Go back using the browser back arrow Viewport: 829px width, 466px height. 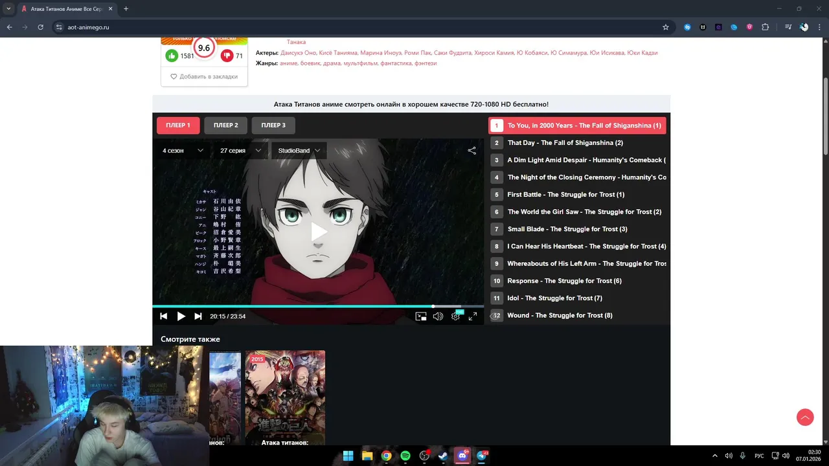point(9,27)
